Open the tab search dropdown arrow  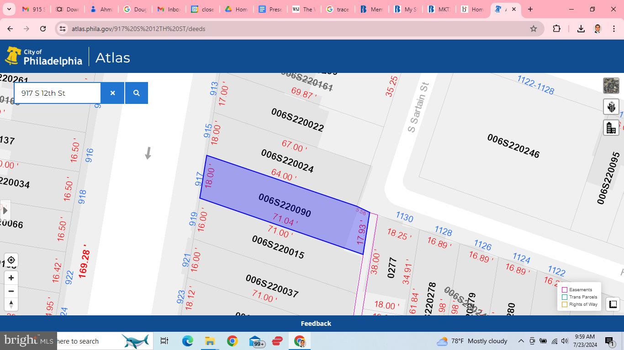click(9, 9)
